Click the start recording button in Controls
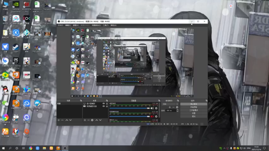Image resolution: width=269 pixels, height=151 pixels. pos(194,107)
